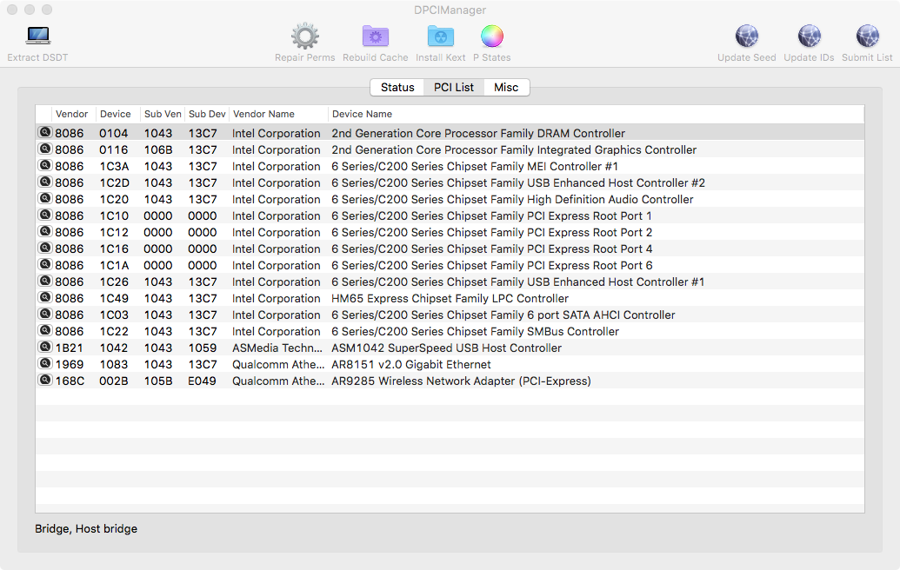Viewport: 900px width, 570px height.
Task: Click the magnifier icon on the ASM1042 USB Host Controller row
Action: tap(44, 348)
